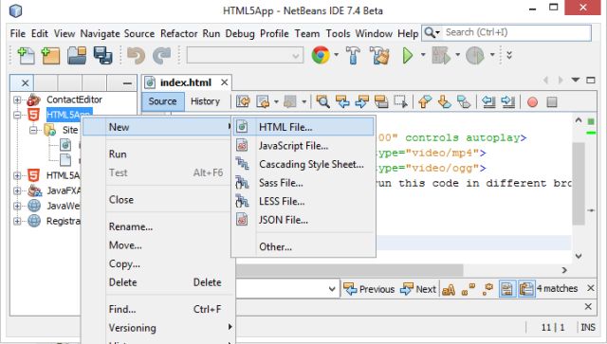Open the Tools menu
Image resolution: width=607 pixels, height=344 pixels.
coord(338,34)
